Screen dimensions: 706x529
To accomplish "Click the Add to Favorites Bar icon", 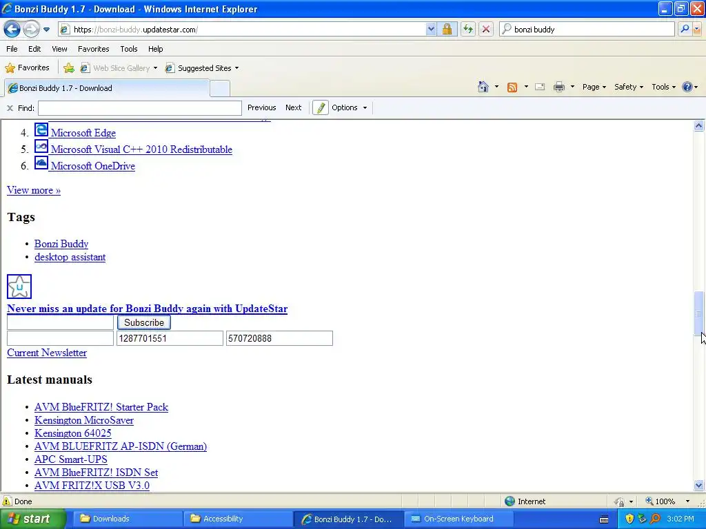I will pyautogui.click(x=69, y=68).
